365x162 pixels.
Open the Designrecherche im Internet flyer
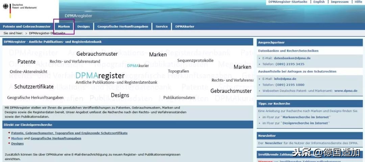[305, 123]
